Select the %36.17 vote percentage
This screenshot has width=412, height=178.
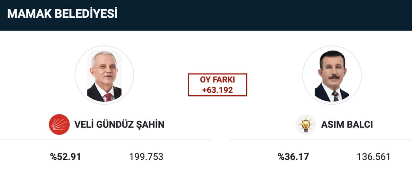click(293, 157)
